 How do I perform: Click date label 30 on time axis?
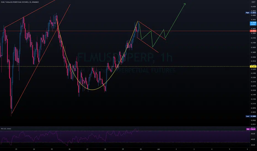click(x=141, y=149)
